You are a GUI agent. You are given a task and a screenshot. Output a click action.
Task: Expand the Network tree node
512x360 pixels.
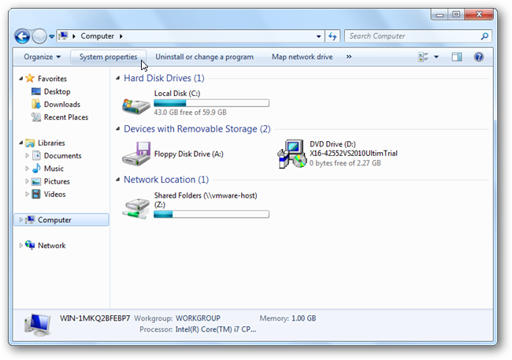click(21, 245)
